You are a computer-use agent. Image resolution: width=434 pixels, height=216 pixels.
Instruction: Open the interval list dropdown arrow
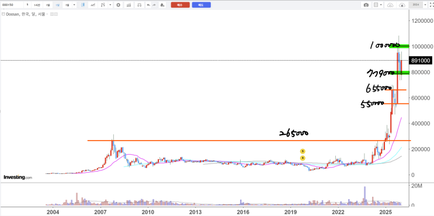pos(74,5)
